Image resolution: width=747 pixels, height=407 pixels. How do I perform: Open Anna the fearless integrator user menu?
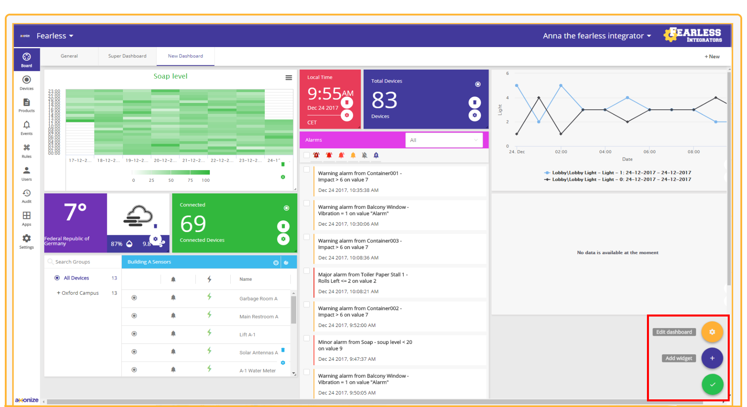(x=597, y=36)
